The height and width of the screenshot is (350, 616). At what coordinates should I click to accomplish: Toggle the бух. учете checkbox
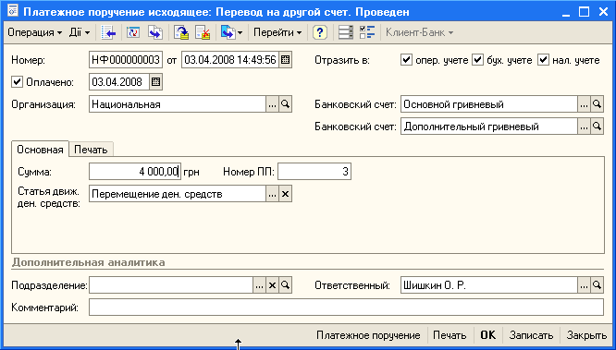[x=477, y=60]
